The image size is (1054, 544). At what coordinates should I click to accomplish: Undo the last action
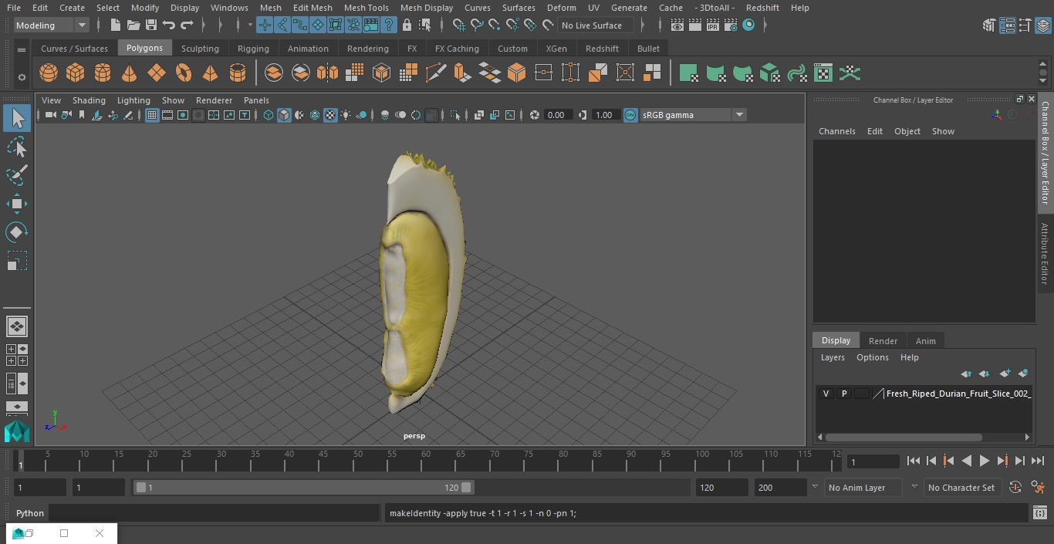(169, 25)
